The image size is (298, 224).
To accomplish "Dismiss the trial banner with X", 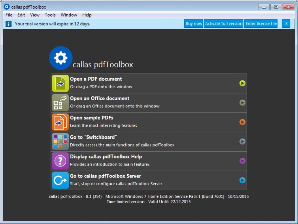I will [x=286, y=24].
